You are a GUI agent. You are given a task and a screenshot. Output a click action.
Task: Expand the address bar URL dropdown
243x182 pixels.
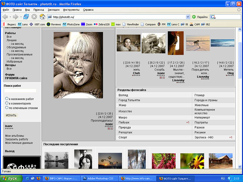click(x=188, y=17)
